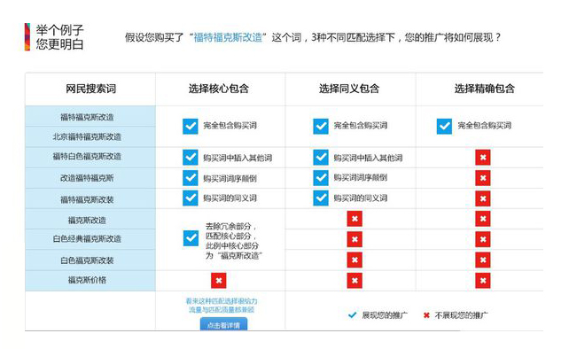Image resolution: width=569 pixels, height=349 pixels.
Task: Click the blue checkmark for 购买词词序颠倒 under 选择核心包含
Action: coord(191,178)
